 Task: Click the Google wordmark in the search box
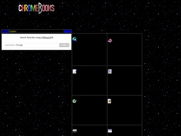pyautogui.click(x=19, y=45)
